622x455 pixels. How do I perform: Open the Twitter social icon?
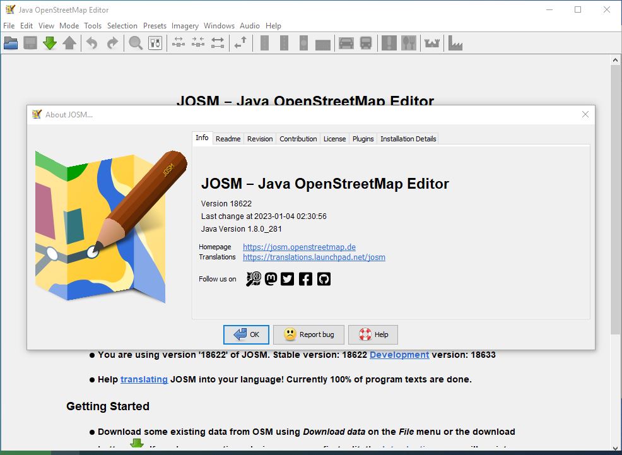[287, 279]
